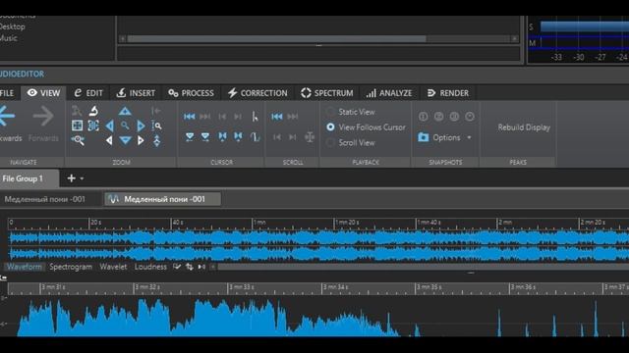Click the 1 mn mark on overview ruler
This screenshot has height=353, width=629.
click(259, 223)
